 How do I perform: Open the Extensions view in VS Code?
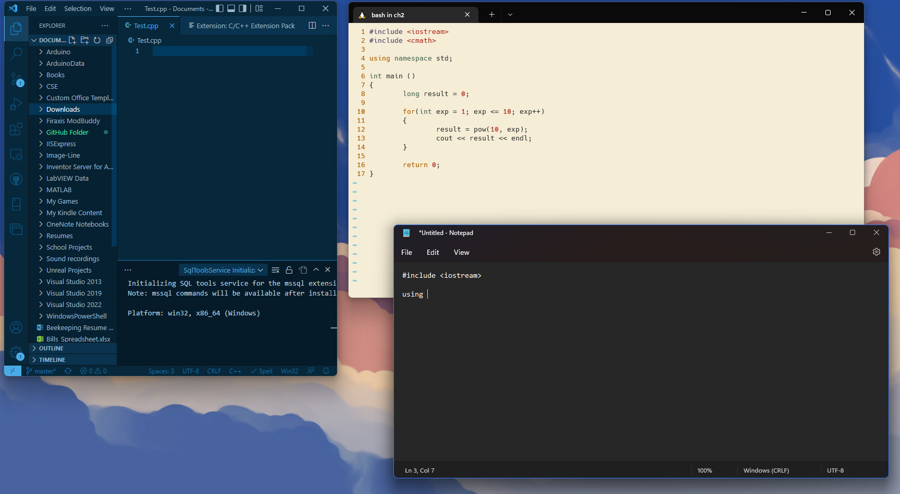tap(16, 129)
